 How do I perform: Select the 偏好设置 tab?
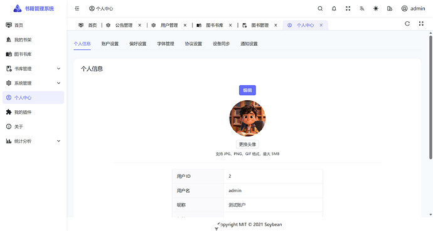coord(138,44)
